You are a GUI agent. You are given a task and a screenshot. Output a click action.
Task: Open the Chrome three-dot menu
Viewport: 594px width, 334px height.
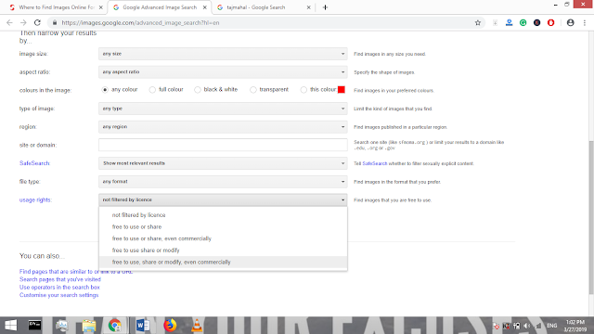585,22
